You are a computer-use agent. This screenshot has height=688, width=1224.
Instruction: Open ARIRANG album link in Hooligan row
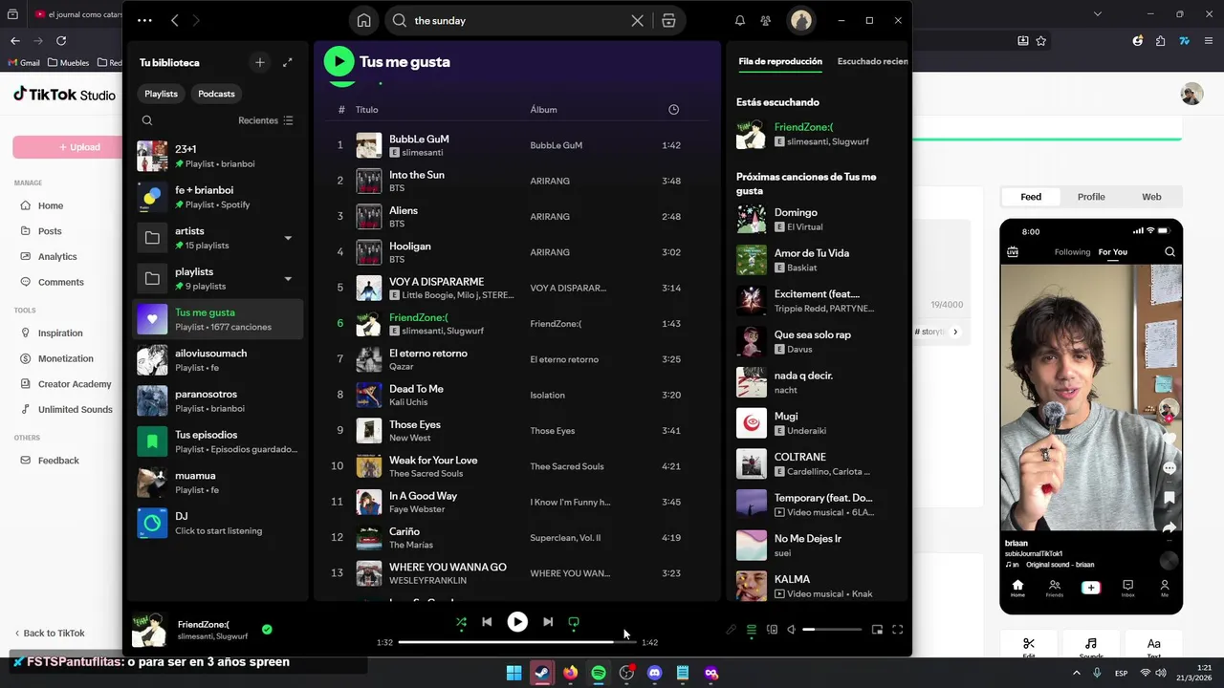coord(549,252)
